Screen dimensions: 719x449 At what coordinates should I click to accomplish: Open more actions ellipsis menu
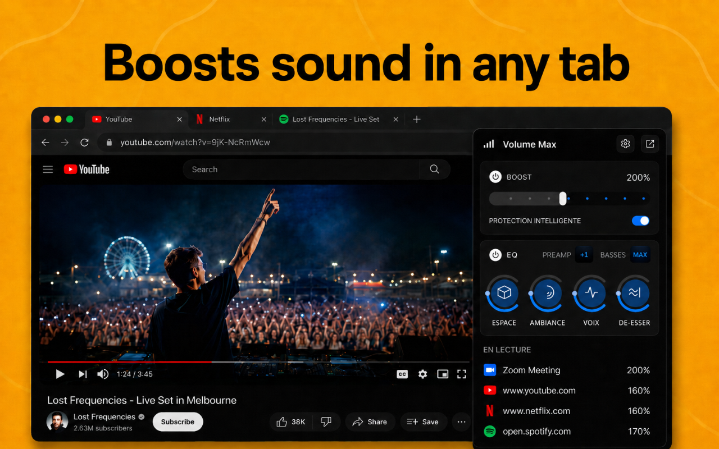pyautogui.click(x=461, y=422)
